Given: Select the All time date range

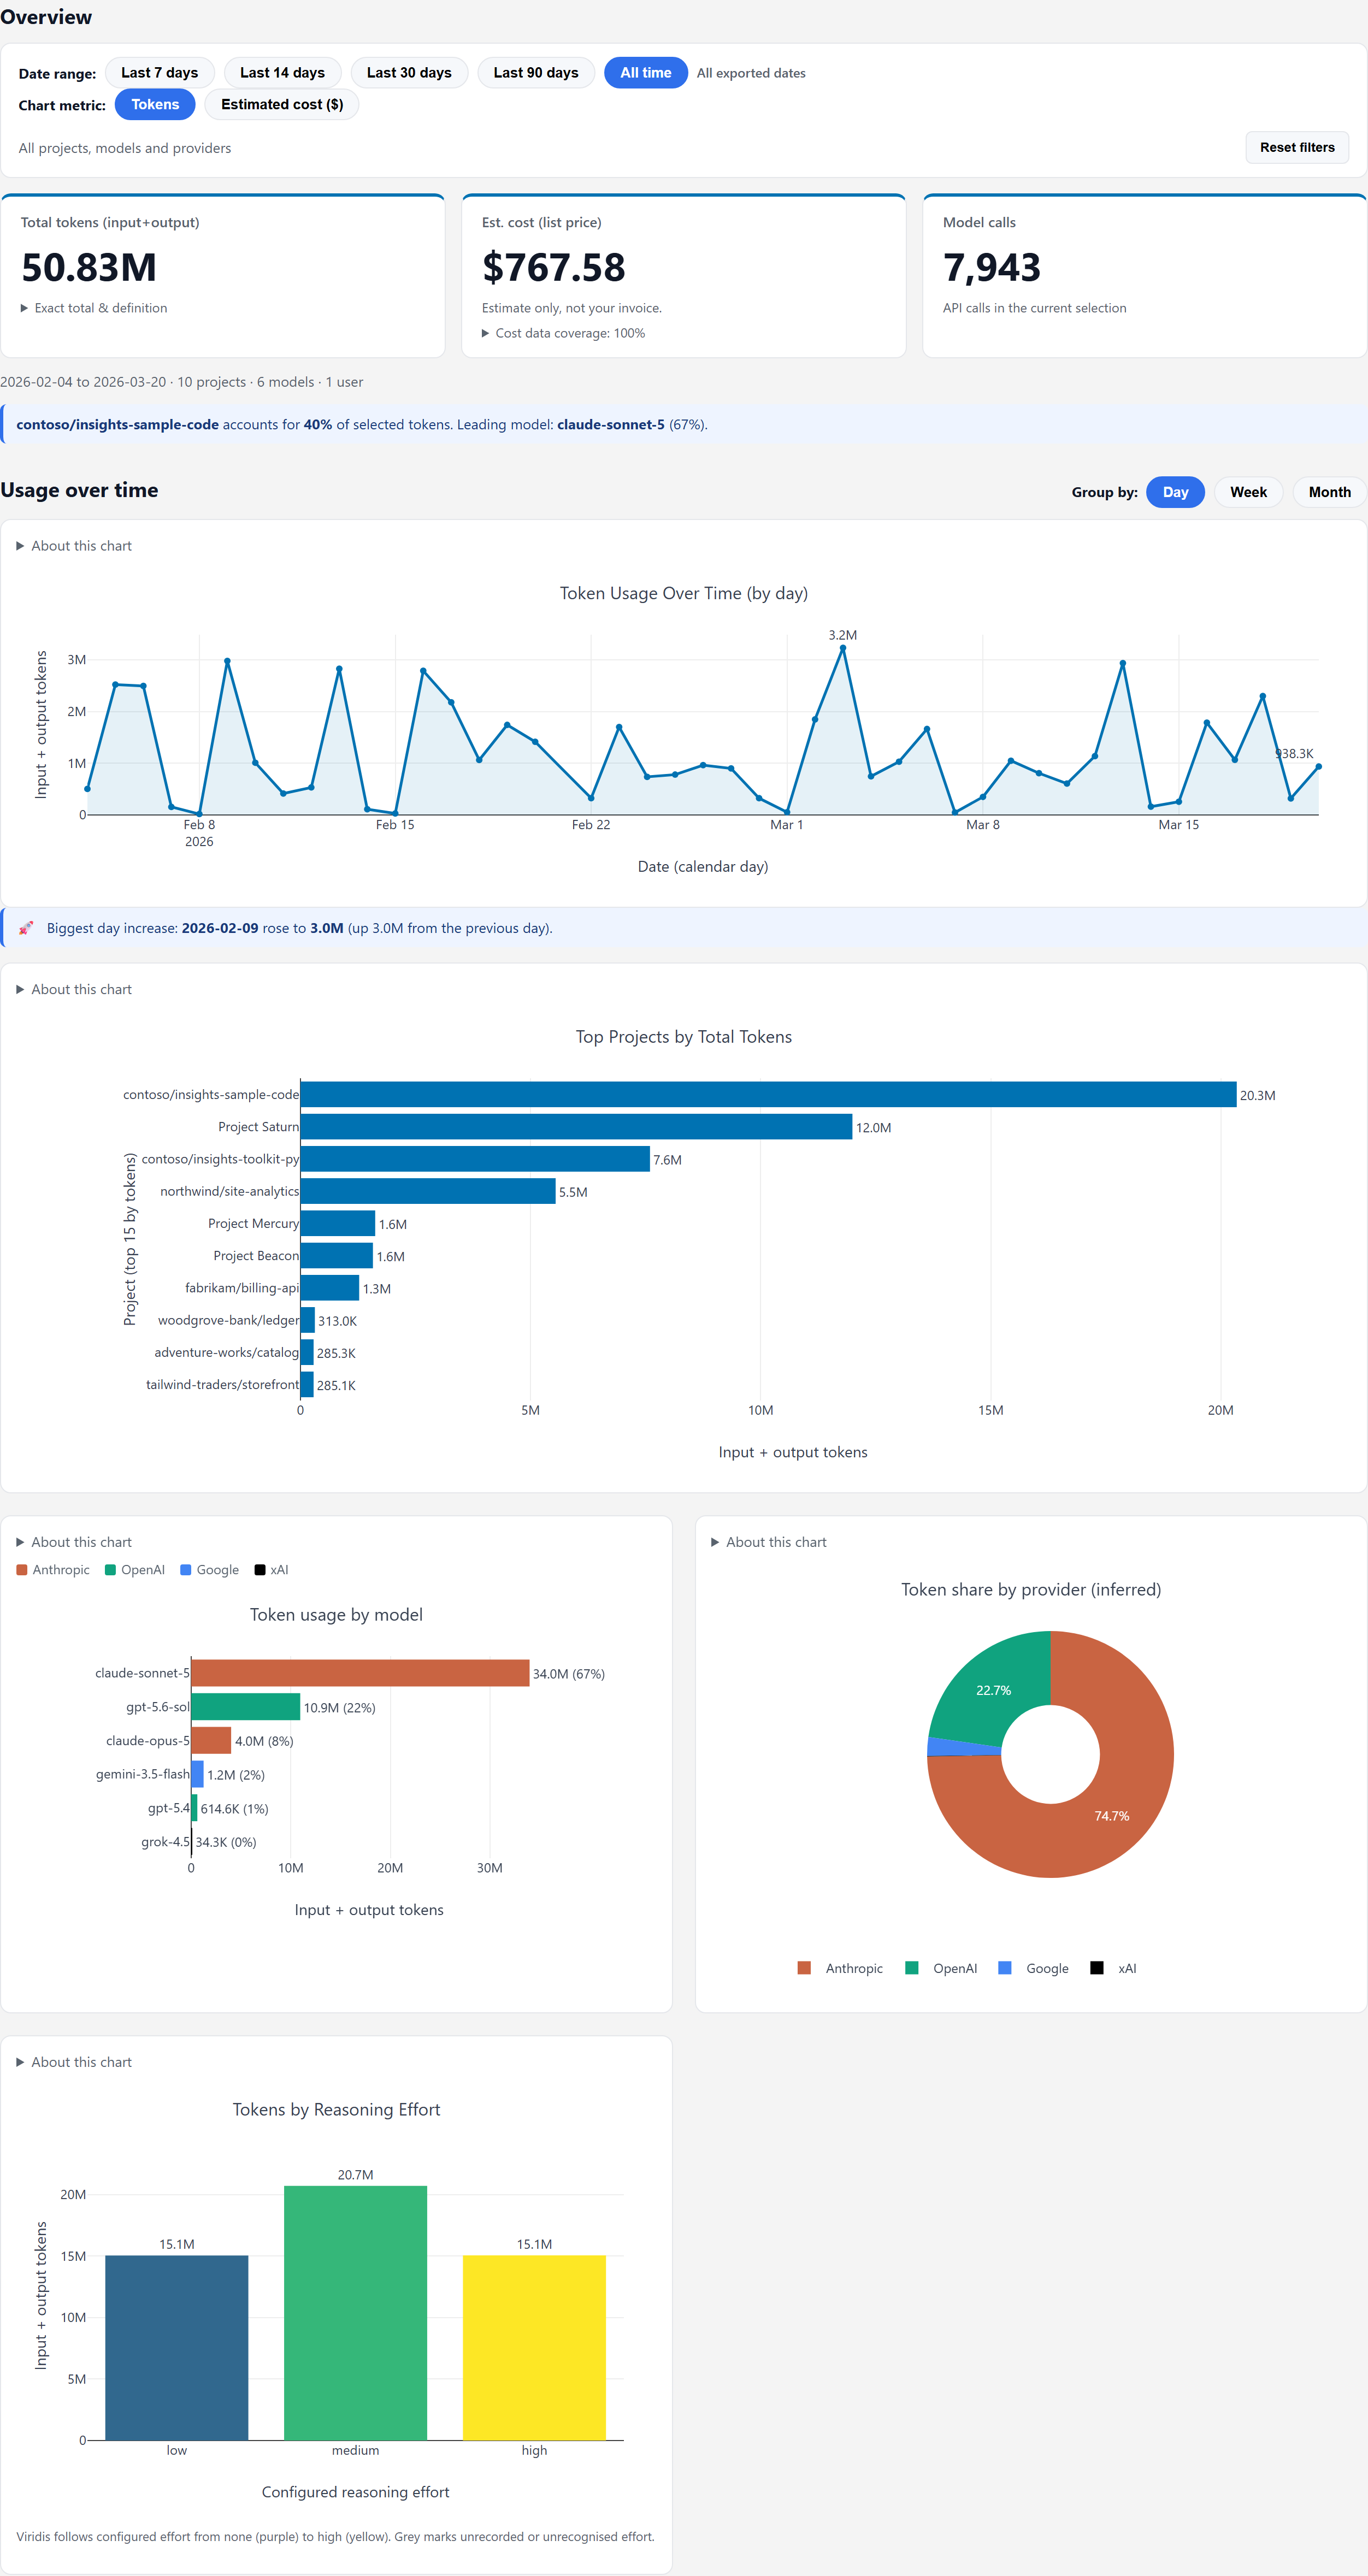Looking at the screenshot, I should point(646,73).
